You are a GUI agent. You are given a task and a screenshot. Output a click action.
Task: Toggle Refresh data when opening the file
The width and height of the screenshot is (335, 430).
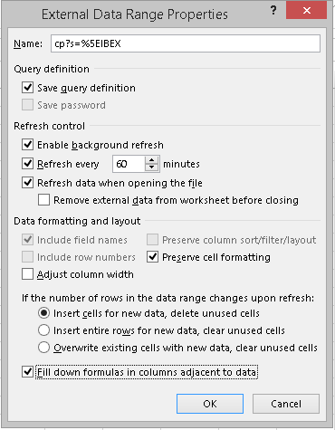[x=27, y=183]
